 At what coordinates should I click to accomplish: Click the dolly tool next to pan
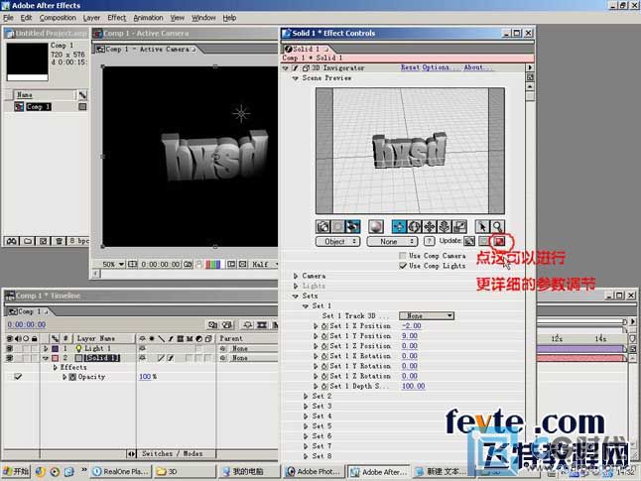tap(445, 226)
